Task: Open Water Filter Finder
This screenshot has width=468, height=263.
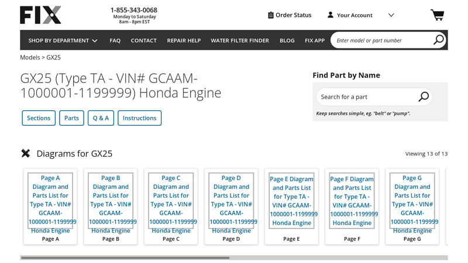Action: click(240, 40)
